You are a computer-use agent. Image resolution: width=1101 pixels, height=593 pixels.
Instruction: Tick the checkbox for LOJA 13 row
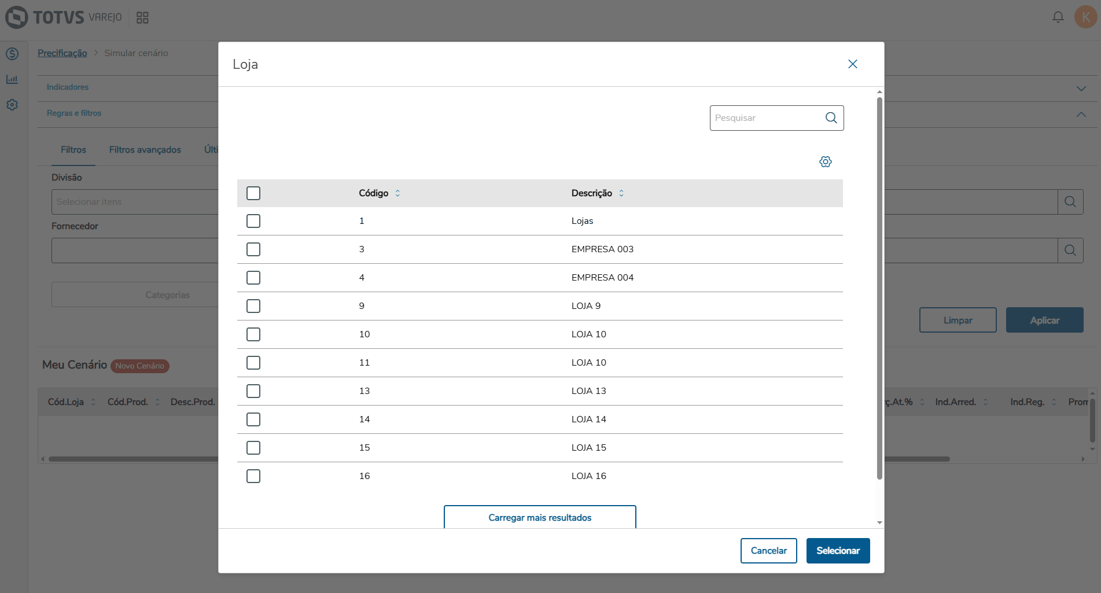coord(253,391)
